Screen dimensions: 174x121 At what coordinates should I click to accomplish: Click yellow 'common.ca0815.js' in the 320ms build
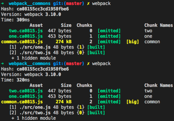[22, 102]
